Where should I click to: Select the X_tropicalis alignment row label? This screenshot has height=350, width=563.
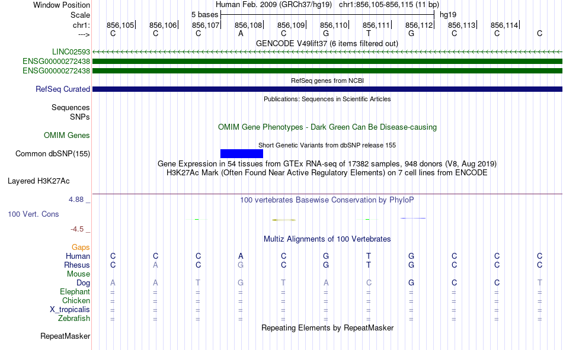click(70, 310)
